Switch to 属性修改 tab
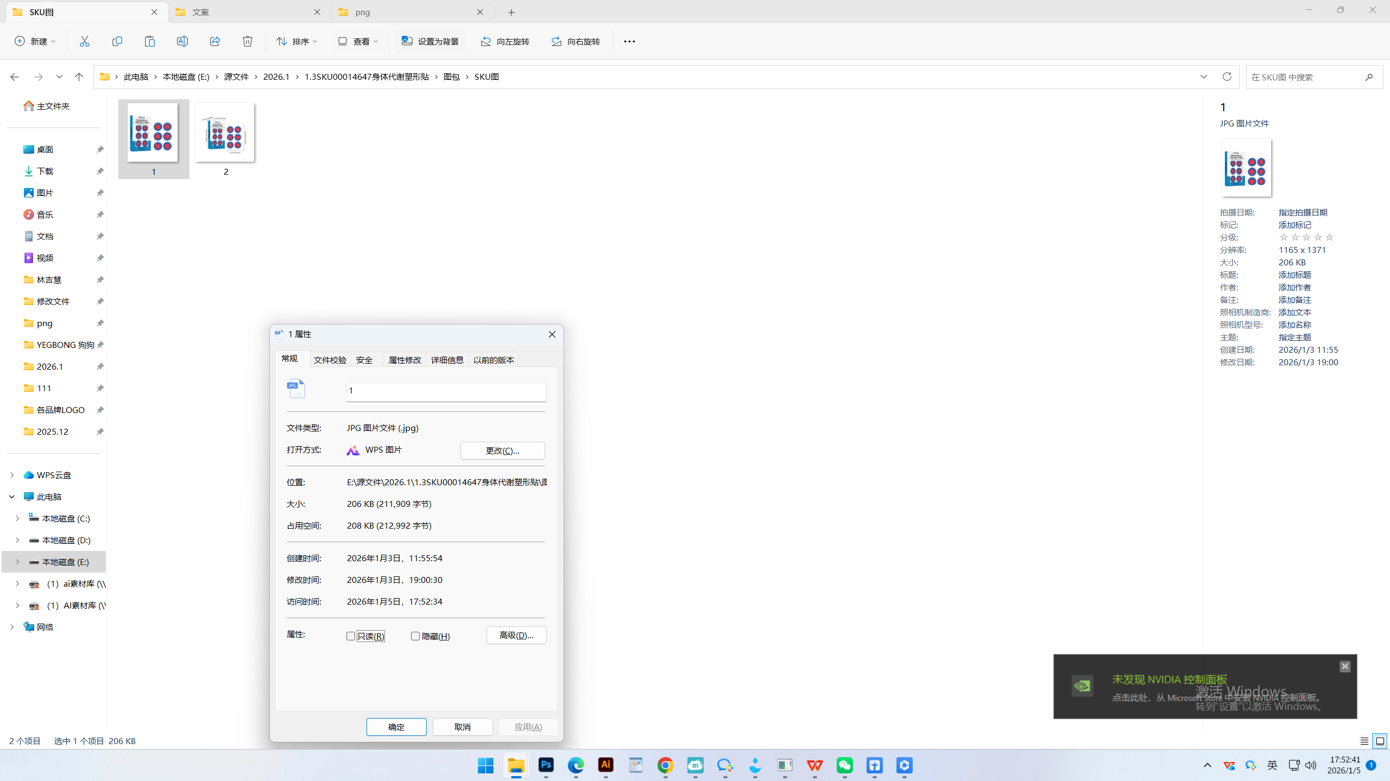The width and height of the screenshot is (1390, 781). [x=405, y=360]
